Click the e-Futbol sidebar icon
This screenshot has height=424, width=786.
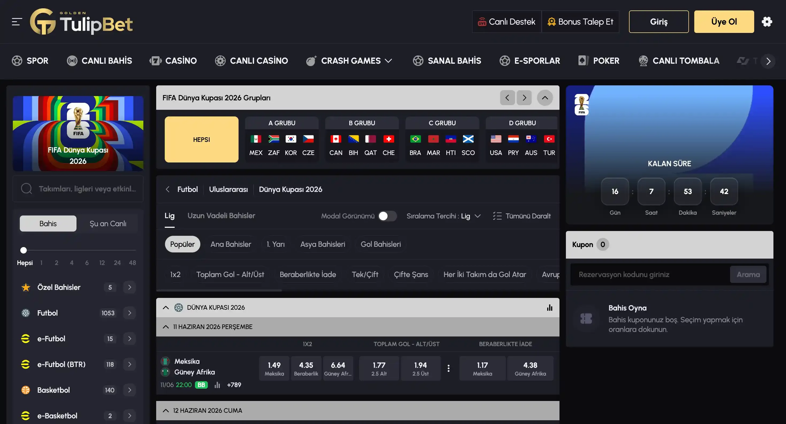[26, 338]
